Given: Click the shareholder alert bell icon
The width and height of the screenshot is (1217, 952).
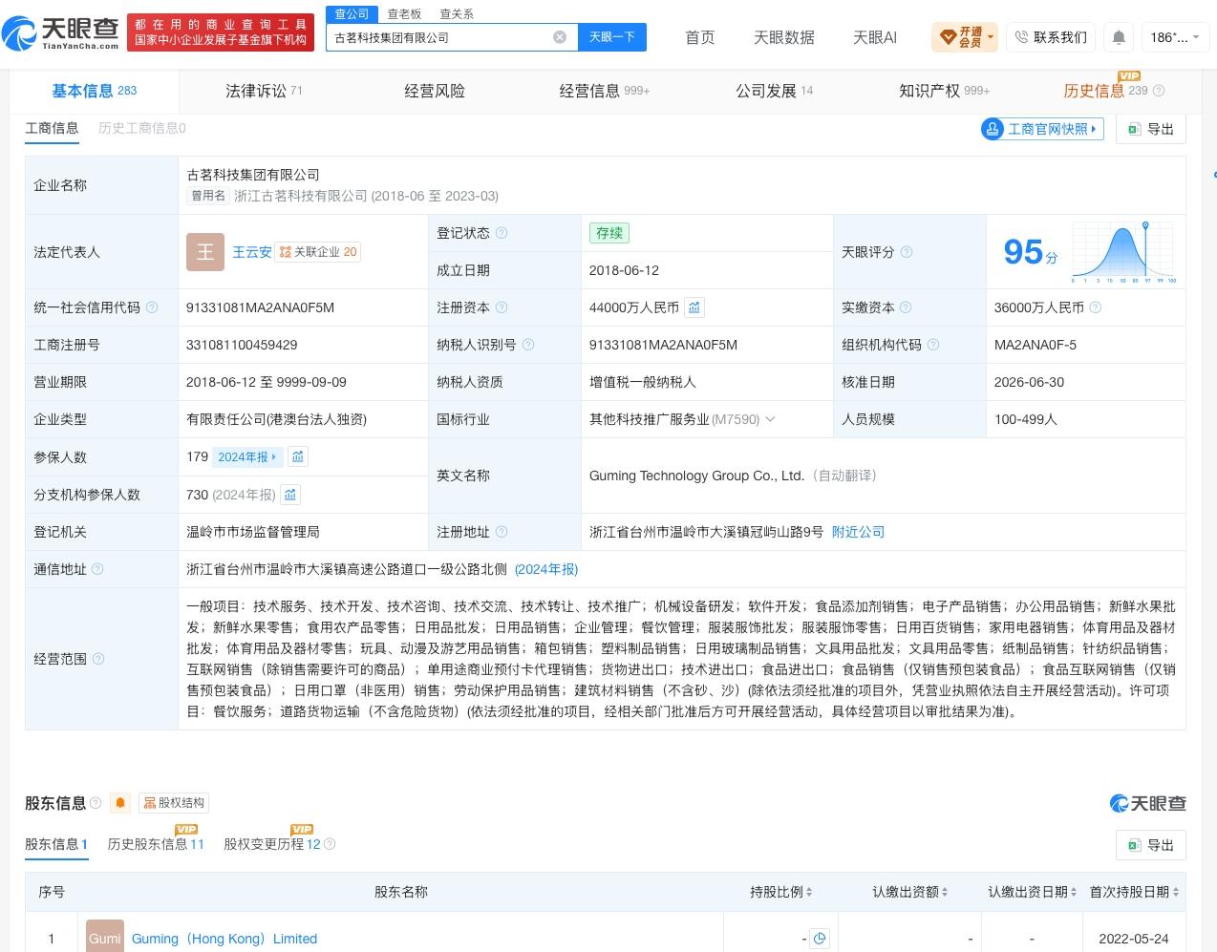Looking at the screenshot, I should (x=120, y=803).
